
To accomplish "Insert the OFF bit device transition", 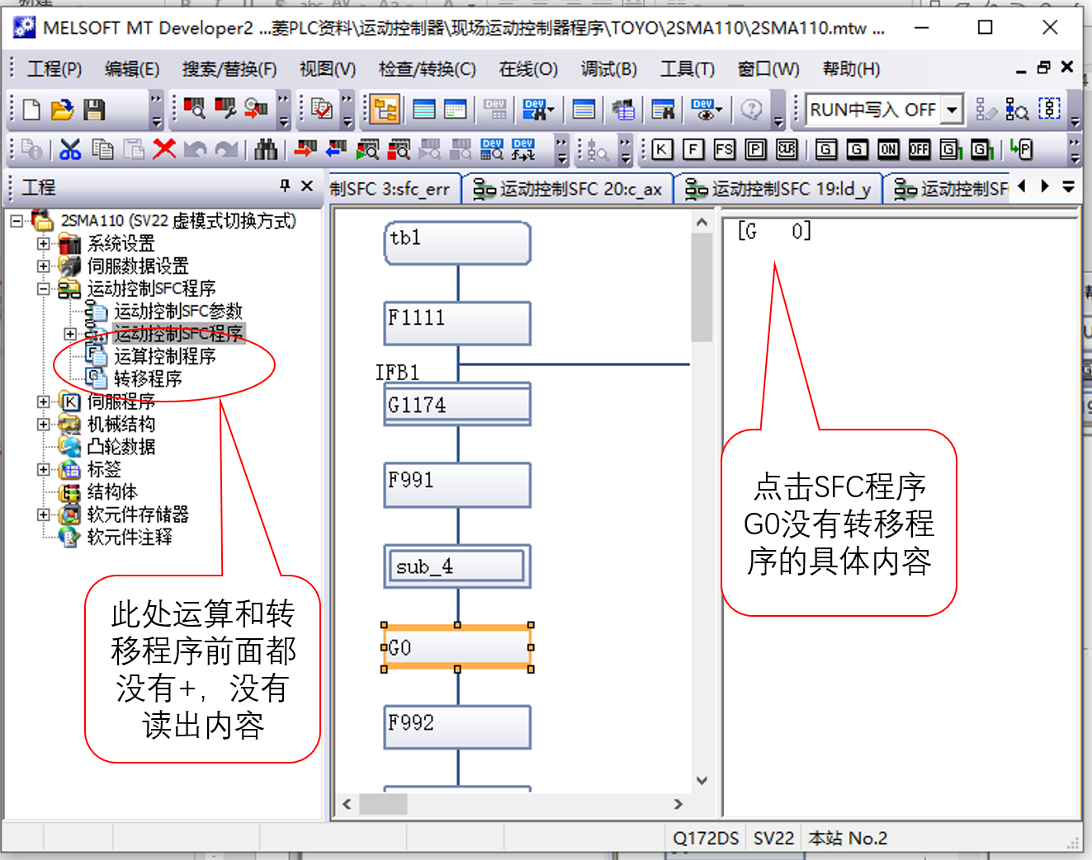I will click(919, 149).
